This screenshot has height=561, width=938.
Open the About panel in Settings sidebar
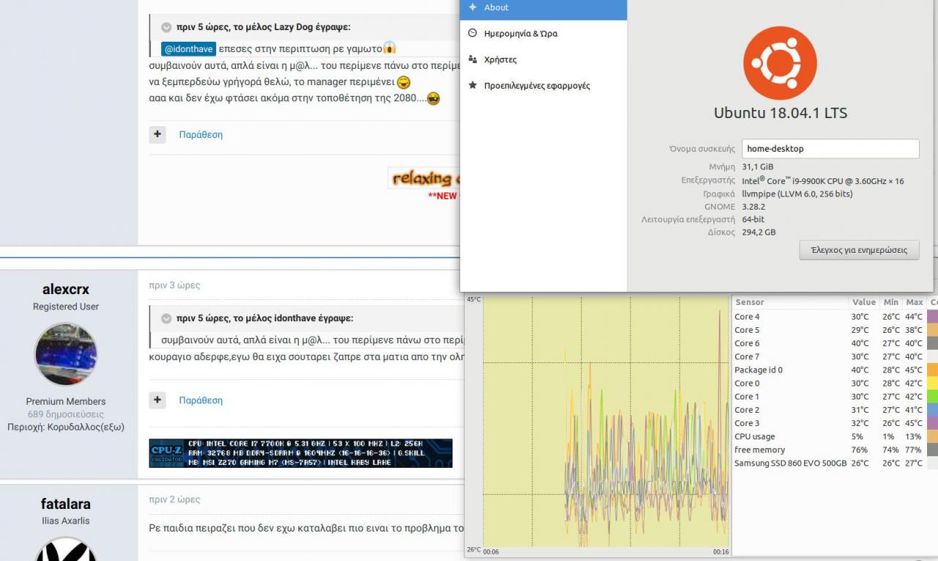click(x=543, y=8)
